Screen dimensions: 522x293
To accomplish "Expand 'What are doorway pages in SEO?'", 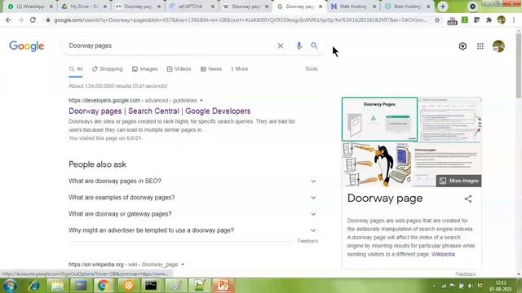I will coord(193,181).
